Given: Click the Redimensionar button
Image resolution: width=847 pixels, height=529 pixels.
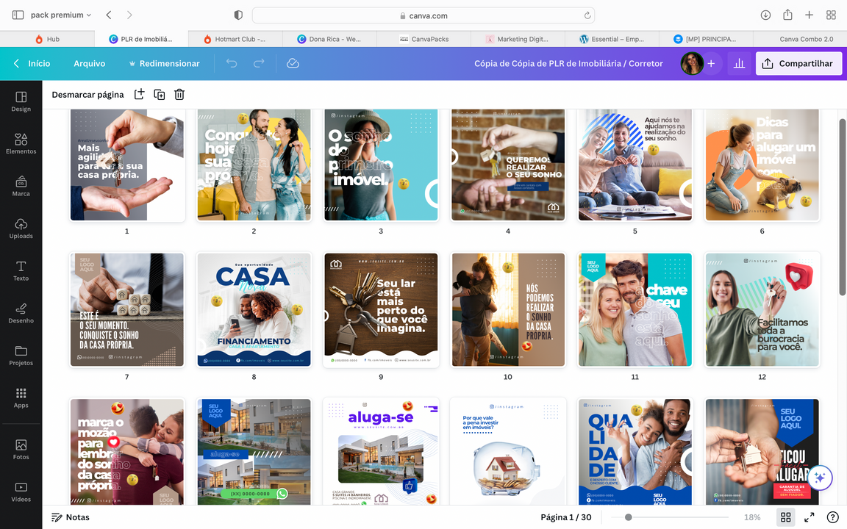Looking at the screenshot, I should pos(164,64).
